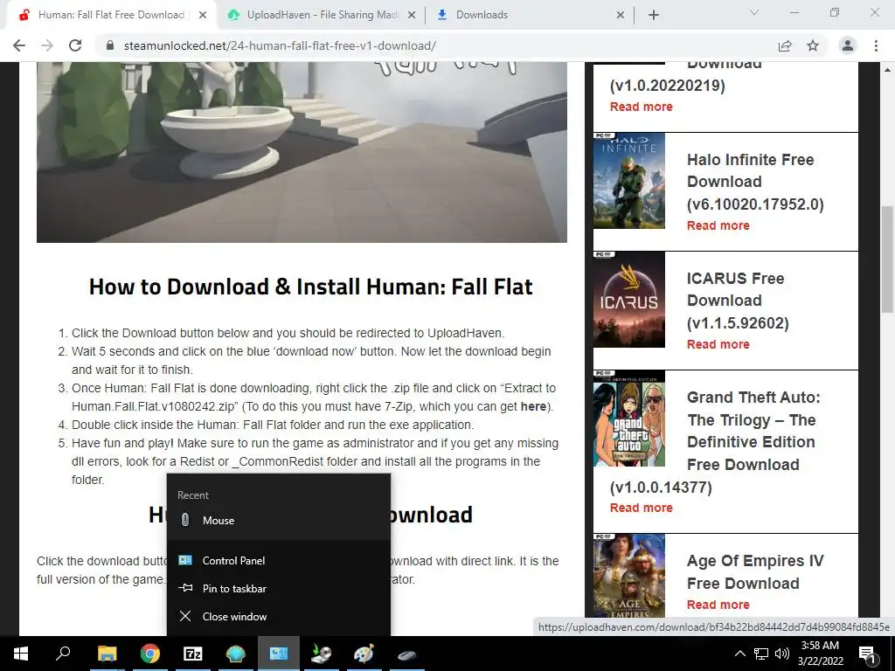The height and width of the screenshot is (671, 895).
Task: Click the Halo Infinite cover thumbnail
Action: point(629,181)
